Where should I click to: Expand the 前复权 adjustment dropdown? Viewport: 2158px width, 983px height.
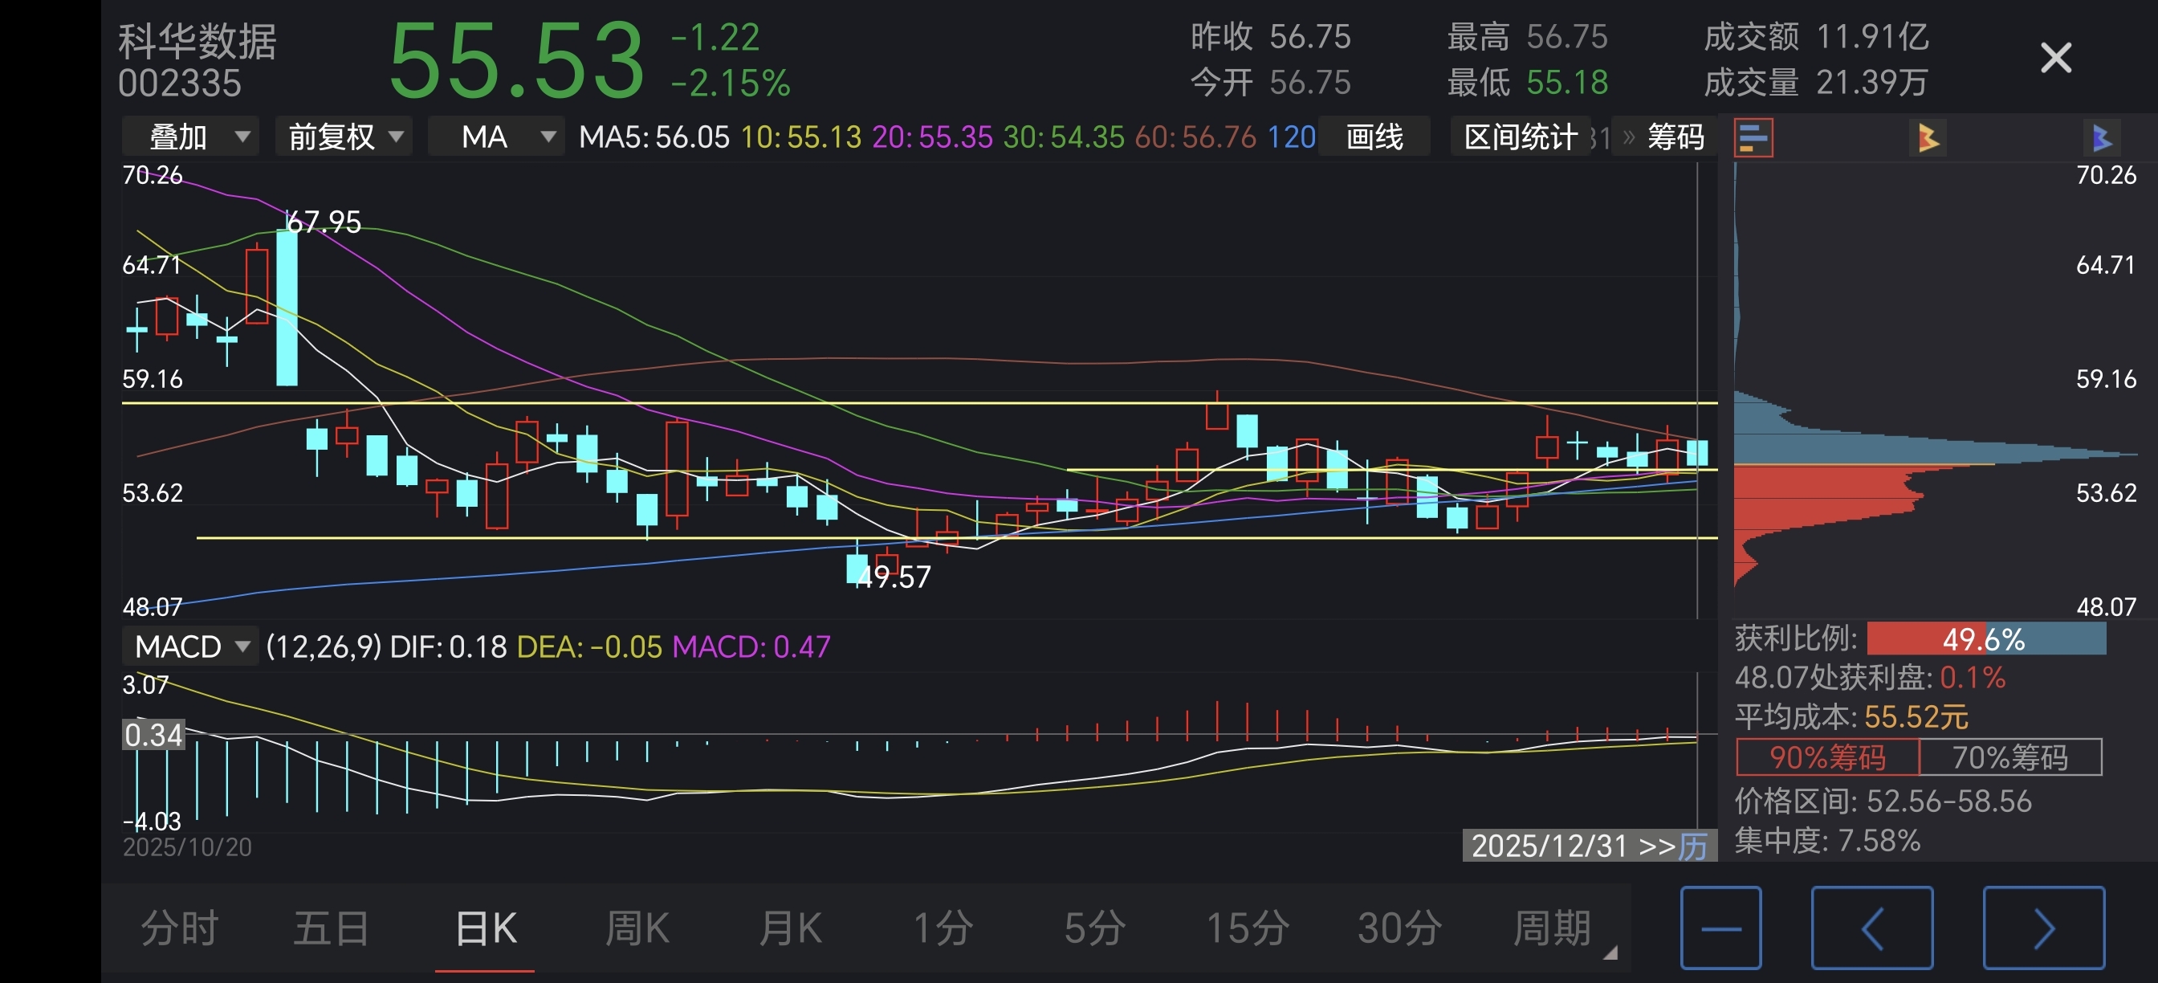pyautogui.click(x=344, y=137)
